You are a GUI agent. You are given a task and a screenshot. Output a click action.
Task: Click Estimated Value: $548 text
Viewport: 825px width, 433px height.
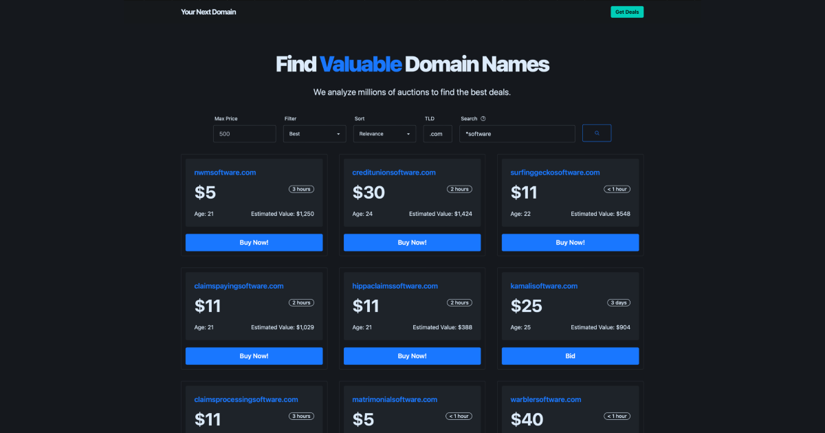point(601,214)
